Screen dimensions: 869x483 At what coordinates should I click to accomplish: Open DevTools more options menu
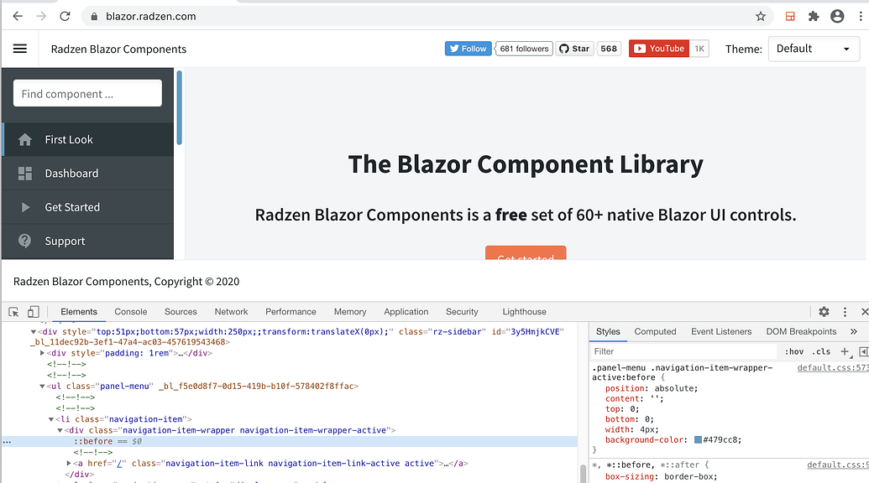click(845, 311)
